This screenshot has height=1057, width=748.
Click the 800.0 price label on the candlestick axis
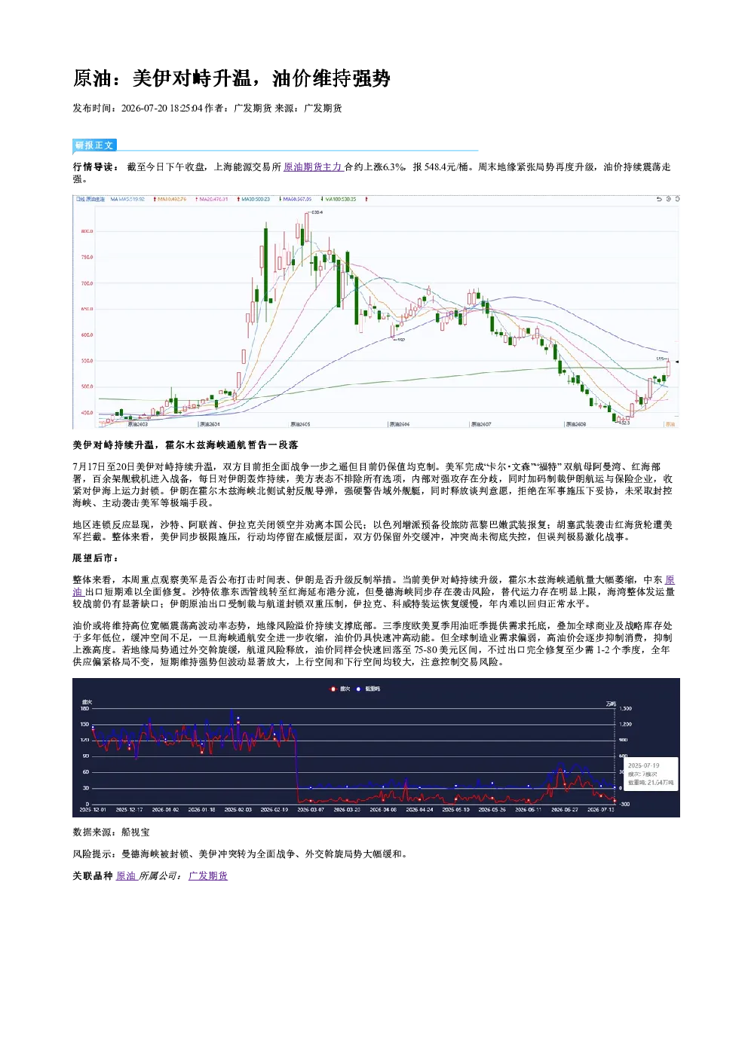87,231
